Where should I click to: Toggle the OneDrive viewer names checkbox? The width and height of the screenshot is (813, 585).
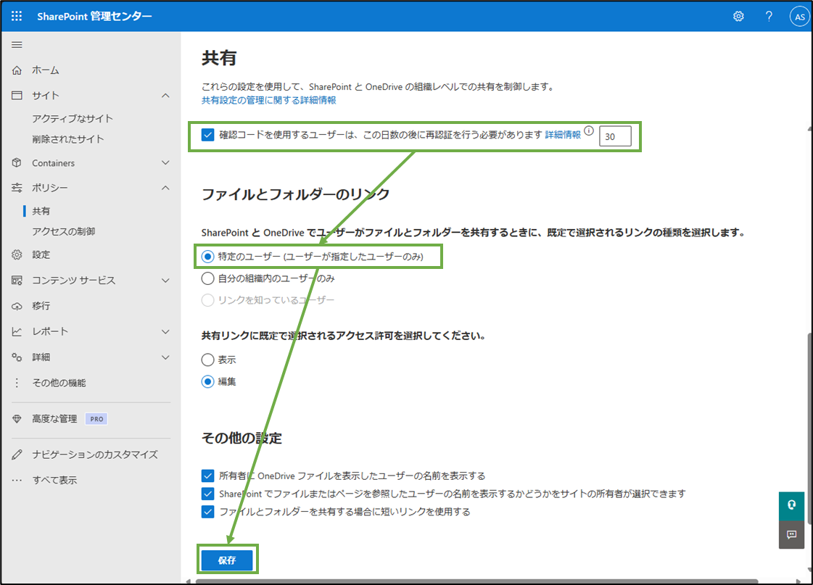click(207, 476)
